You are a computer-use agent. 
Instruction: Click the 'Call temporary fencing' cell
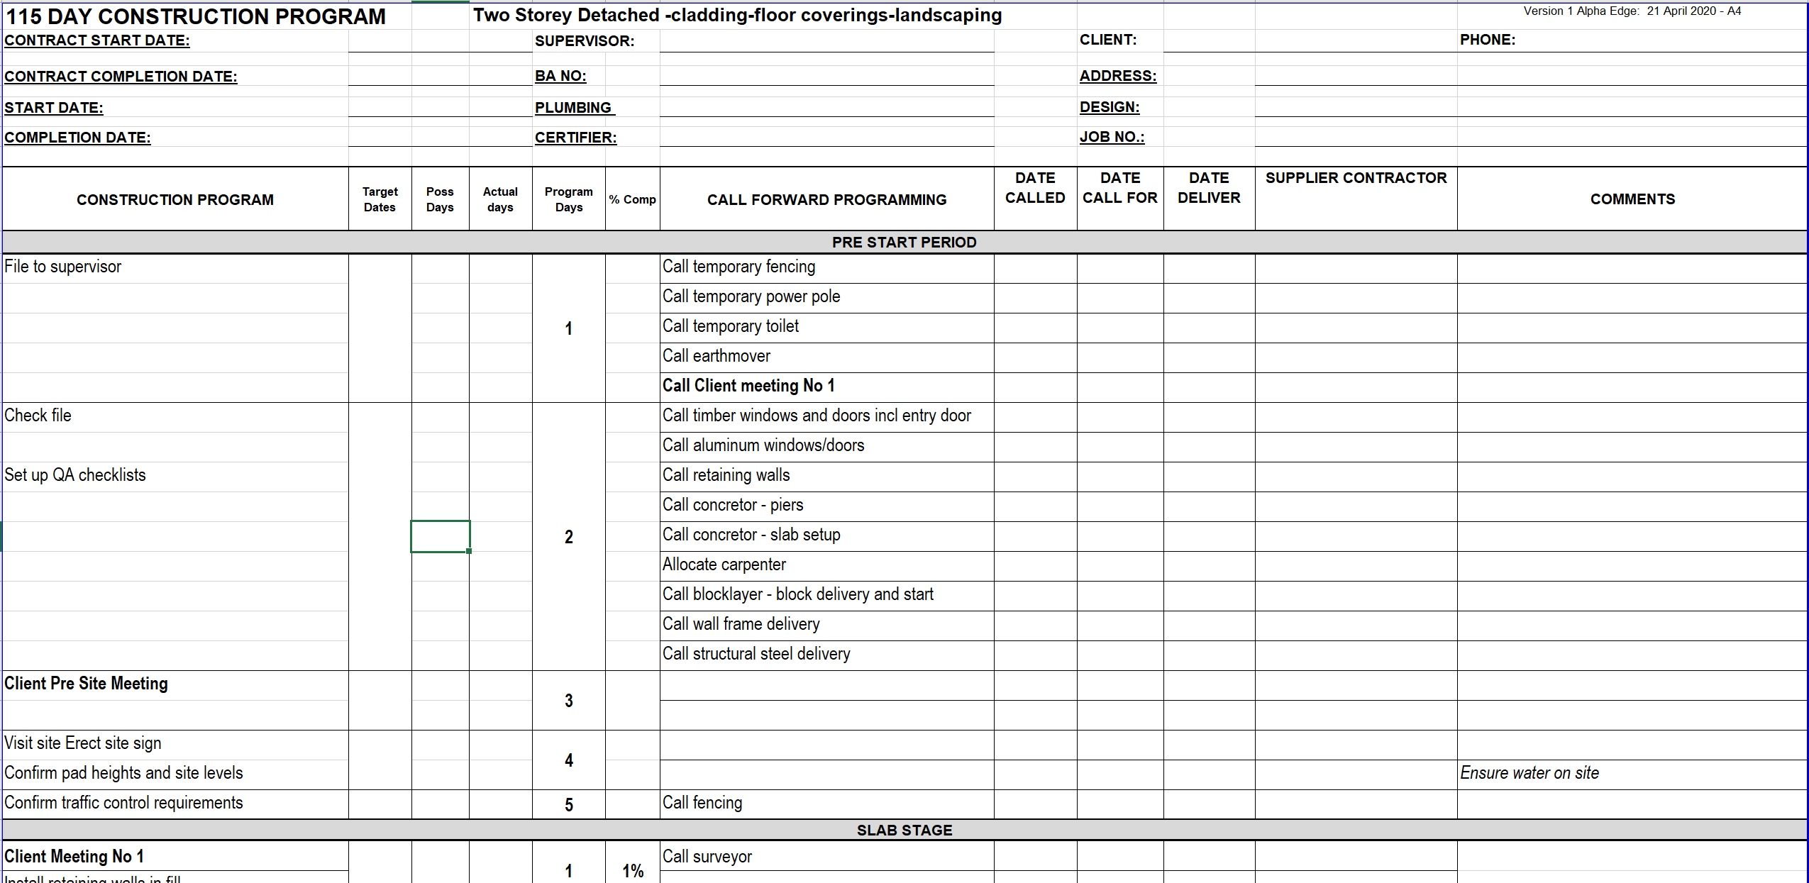738,267
